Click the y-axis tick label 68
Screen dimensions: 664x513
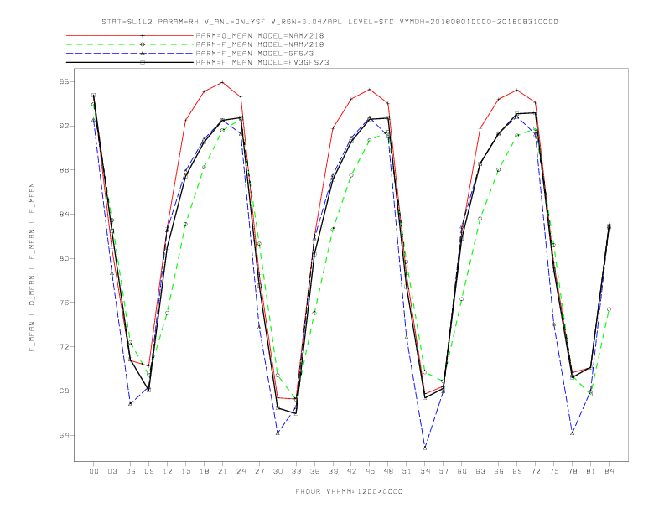click(x=64, y=391)
